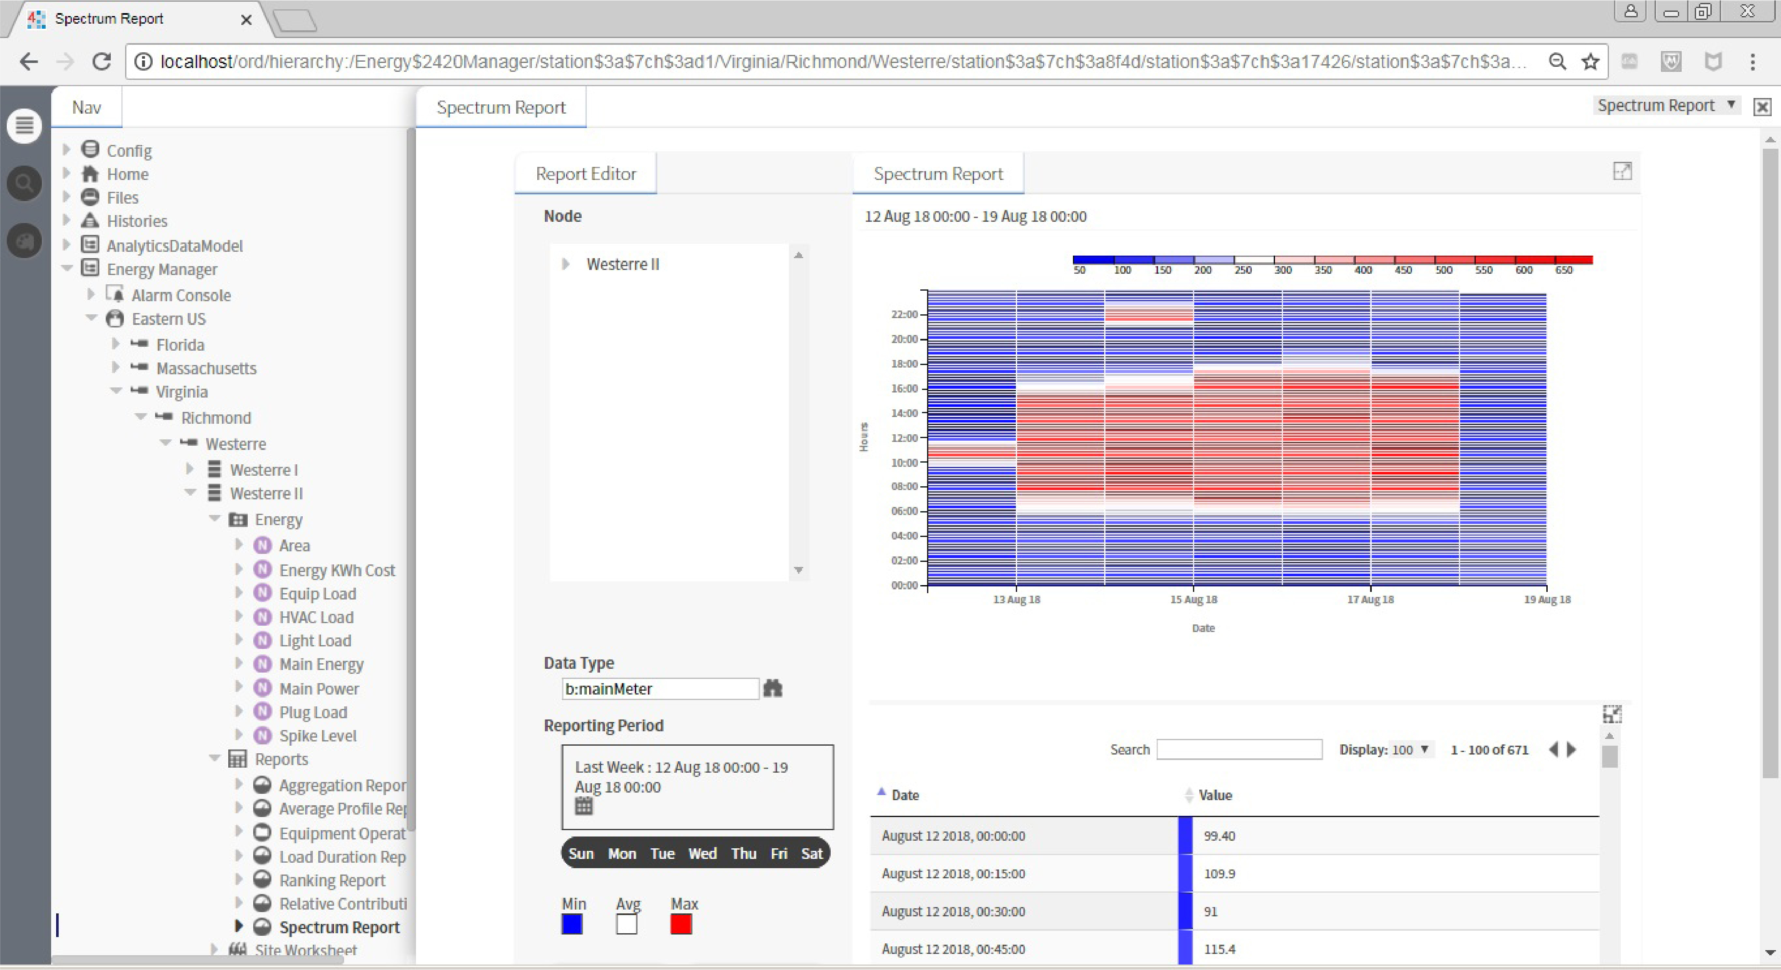Toggle the Wed day filter
The width and height of the screenshot is (1781, 970).
[702, 853]
